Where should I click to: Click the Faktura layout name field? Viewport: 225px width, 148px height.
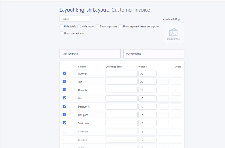coord(75,19)
